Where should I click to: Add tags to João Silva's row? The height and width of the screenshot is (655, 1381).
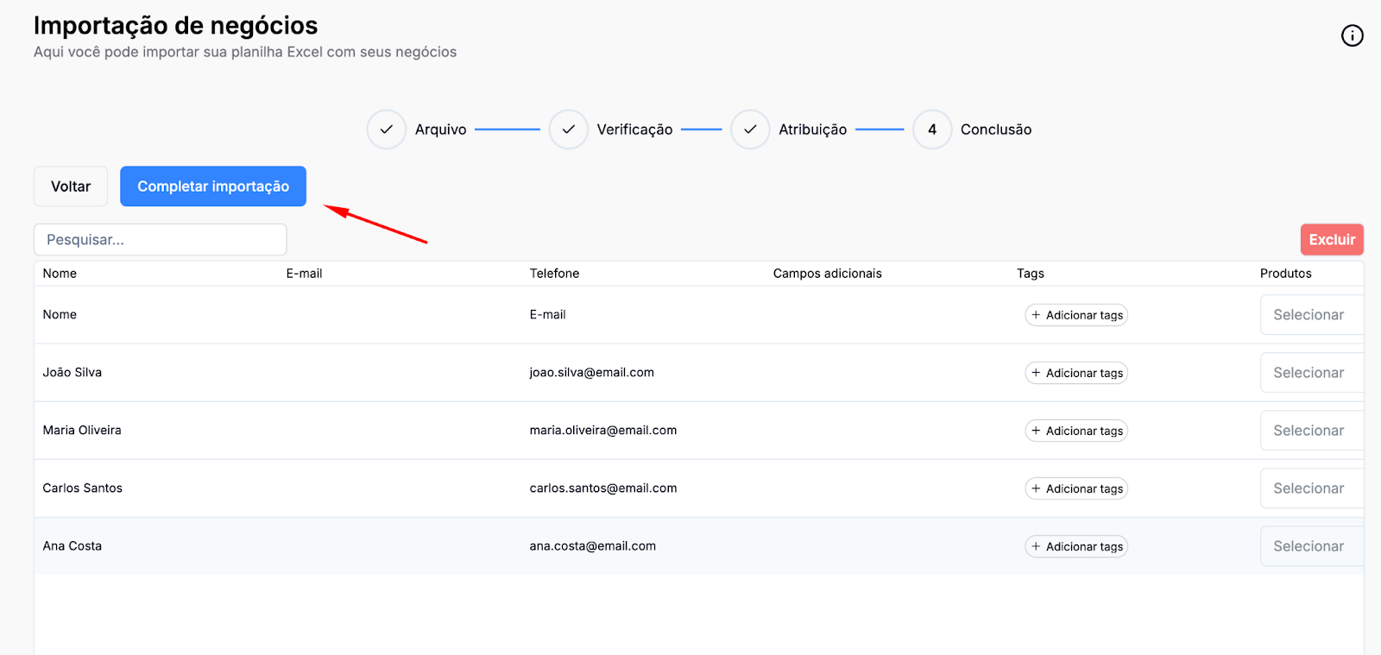pos(1076,373)
